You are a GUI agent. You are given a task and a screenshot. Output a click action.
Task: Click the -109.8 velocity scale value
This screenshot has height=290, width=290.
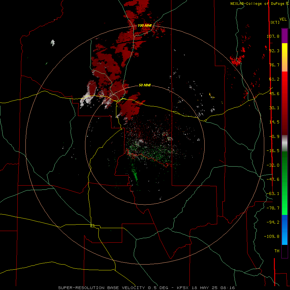272,237
